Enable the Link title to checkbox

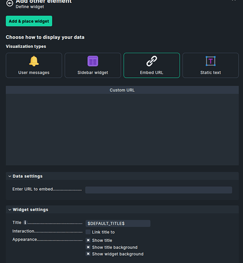click(x=88, y=232)
